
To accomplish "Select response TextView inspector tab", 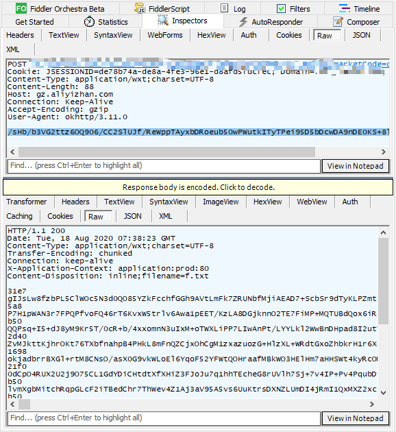I will pos(119,202).
